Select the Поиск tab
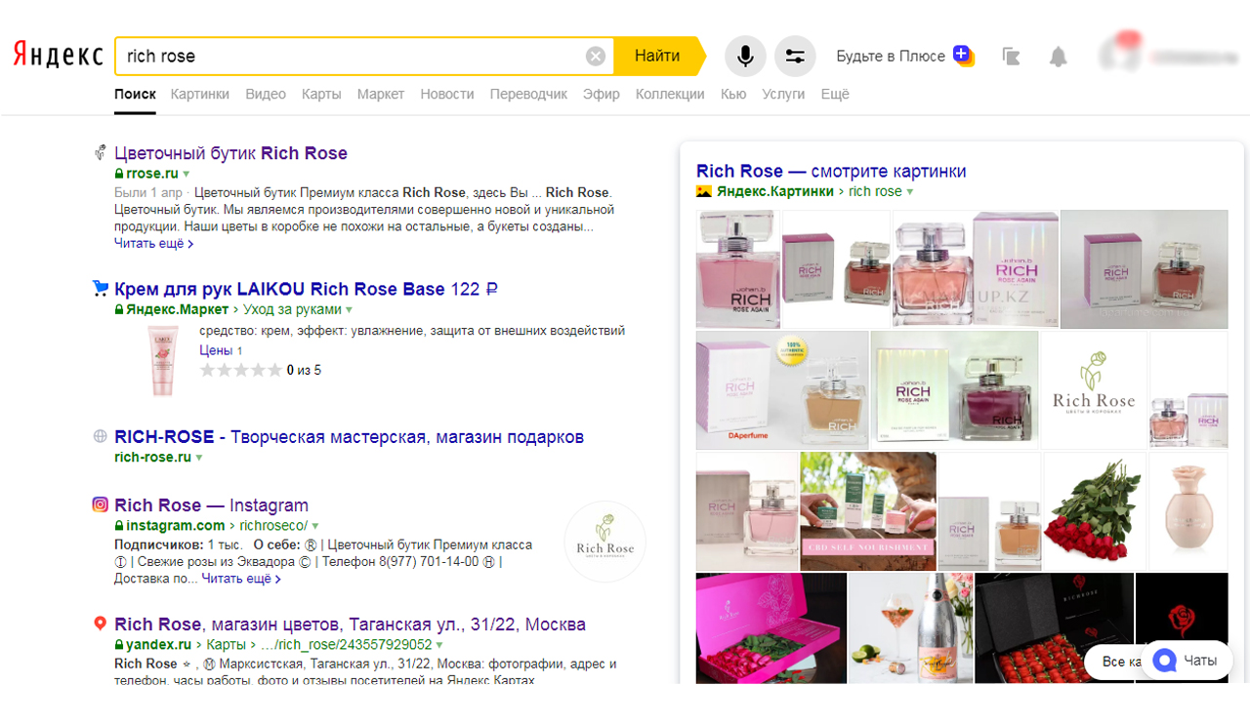1250x725 pixels. 135,95
